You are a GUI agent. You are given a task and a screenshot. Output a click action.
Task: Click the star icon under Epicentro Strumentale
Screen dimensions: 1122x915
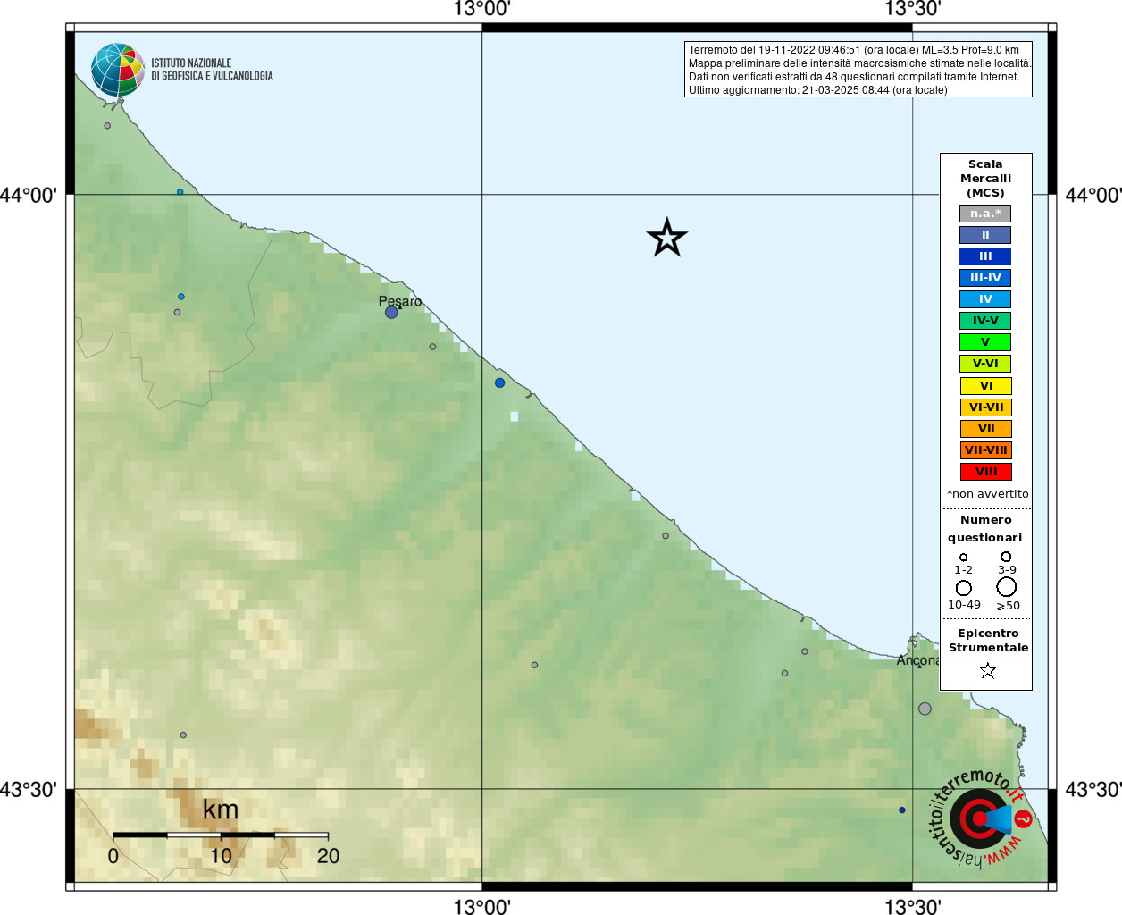tap(988, 670)
